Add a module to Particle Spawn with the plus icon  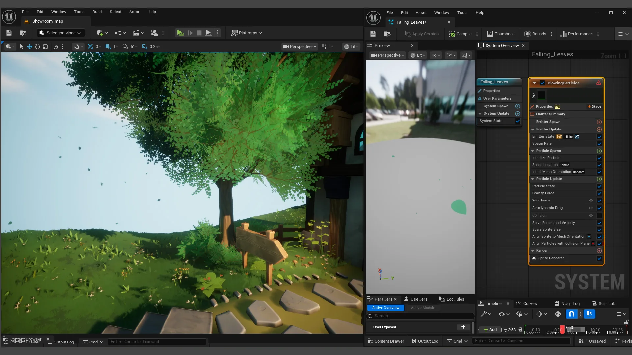point(599,151)
